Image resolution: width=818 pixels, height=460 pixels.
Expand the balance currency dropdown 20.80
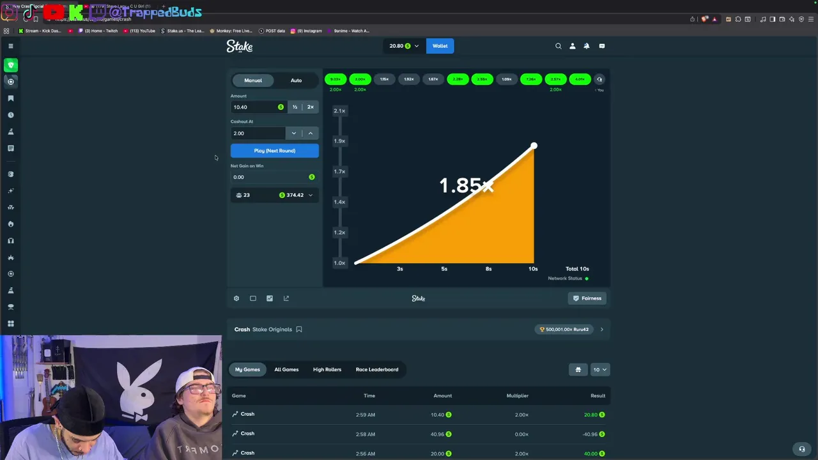pyautogui.click(x=403, y=46)
